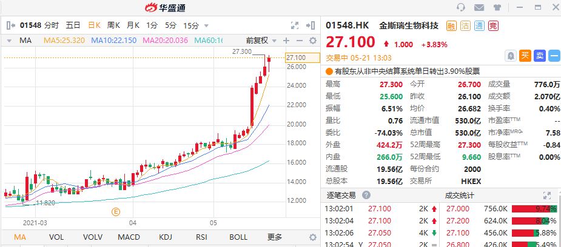Click the 9.74% volume bar at 27.000
This screenshot has height=247, width=561.
(x=534, y=209)
